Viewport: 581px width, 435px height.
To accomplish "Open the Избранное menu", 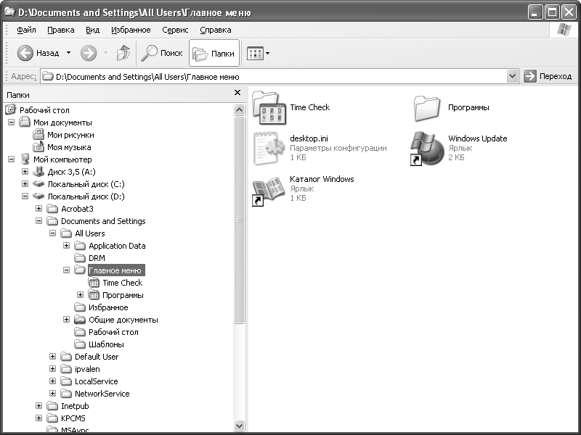I will [x=131, y=30].
